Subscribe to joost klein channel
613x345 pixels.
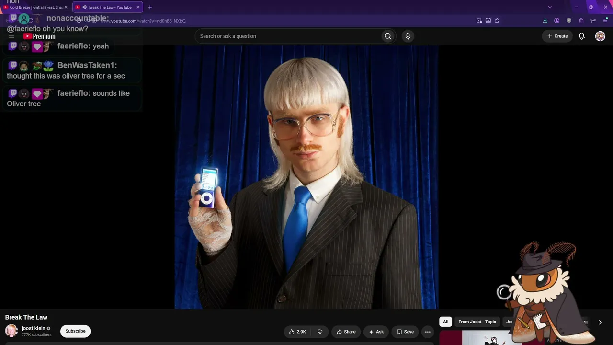(75, 331)
